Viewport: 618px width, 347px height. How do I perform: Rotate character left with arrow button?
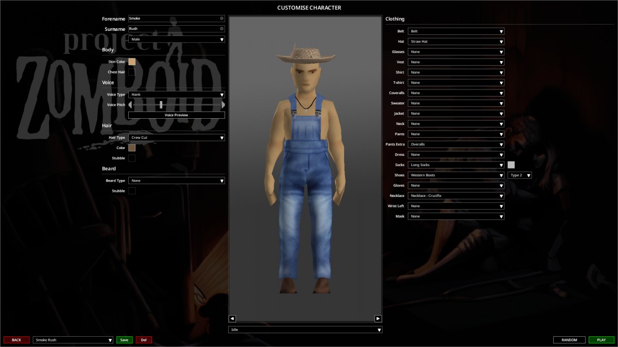tap(232, 318)
